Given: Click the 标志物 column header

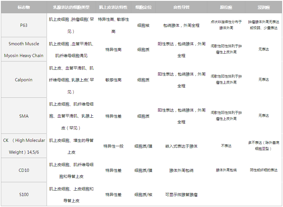Looking at the screenshot, I should pyautogui.click(x=24, y=7).
